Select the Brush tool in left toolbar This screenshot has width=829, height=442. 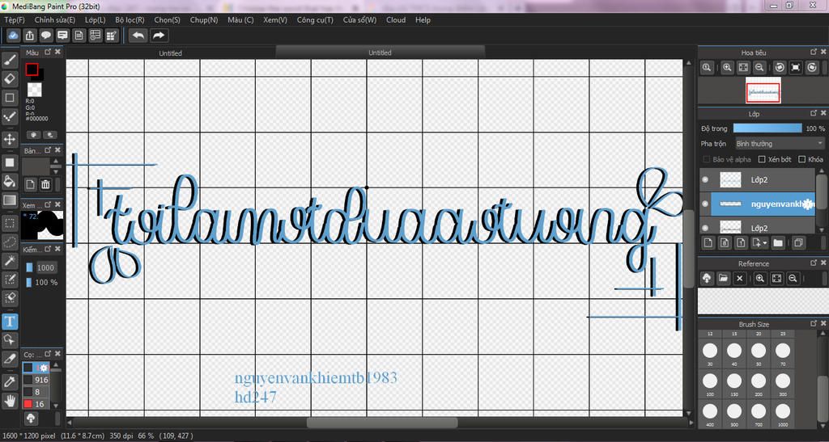pyautogui.click(x=10, y=60)
